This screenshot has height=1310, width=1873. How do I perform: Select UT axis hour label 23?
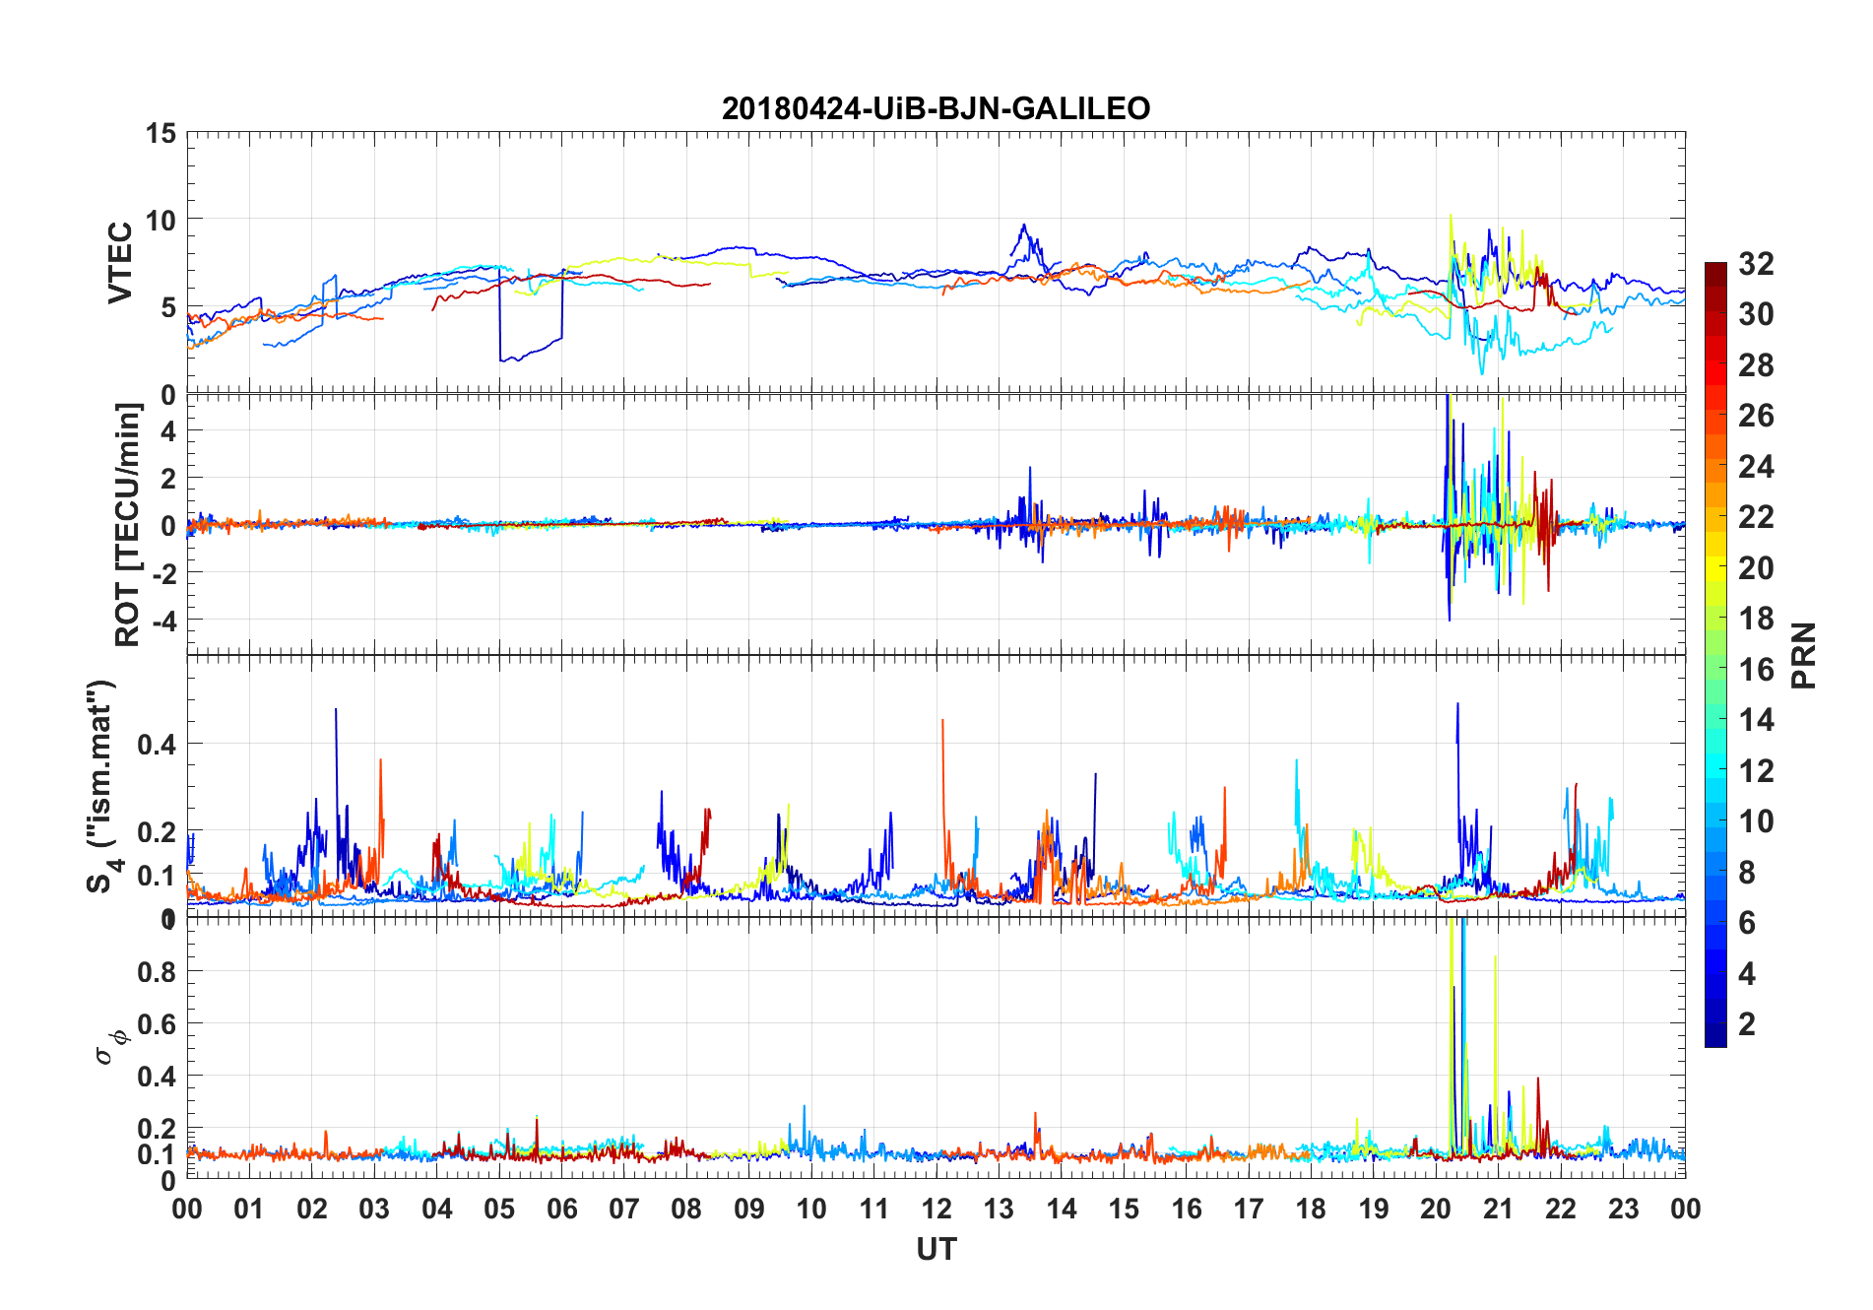coord(1623,1209)
